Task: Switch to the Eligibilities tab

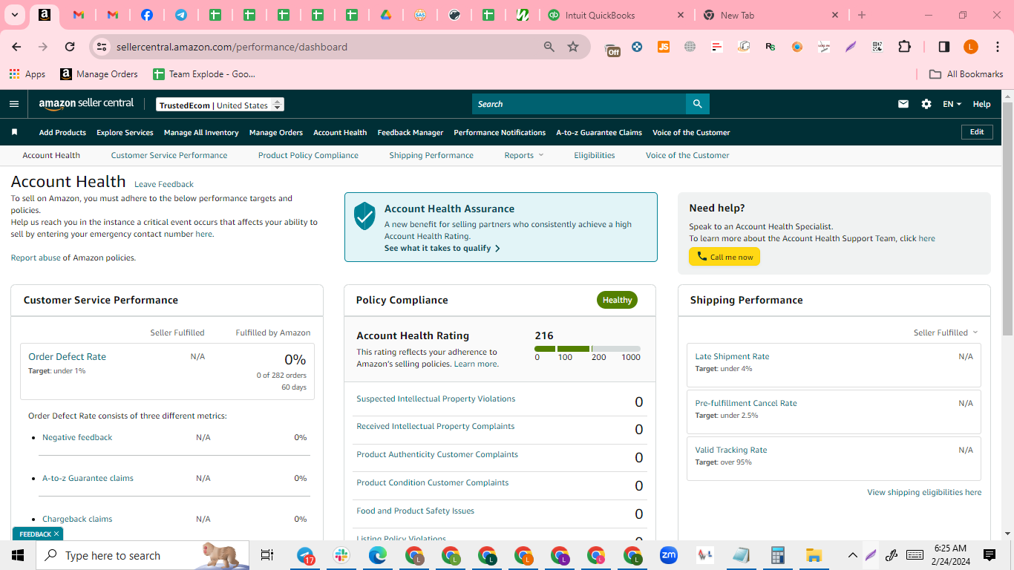Action: pos(595,155)
